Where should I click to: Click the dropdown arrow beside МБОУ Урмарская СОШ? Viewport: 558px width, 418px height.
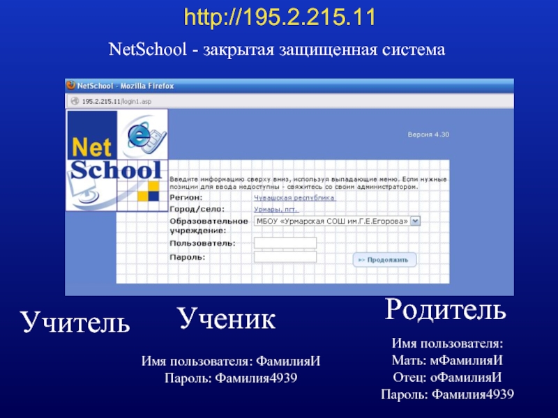pyautogui.click(x=415, y=221)
